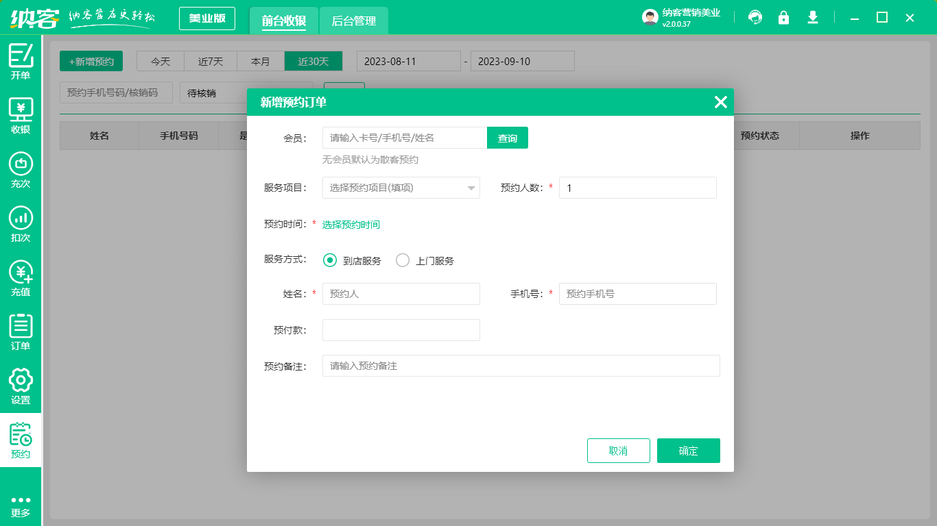Click the 美业版 label in the header
The height and width of the screenshot is (526, 937).
(206, 18)
